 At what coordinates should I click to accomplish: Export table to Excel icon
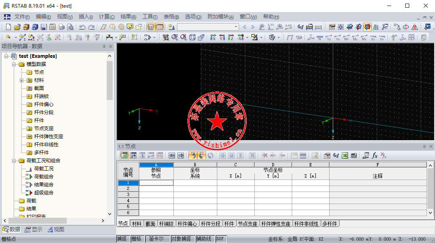(345, 155)
